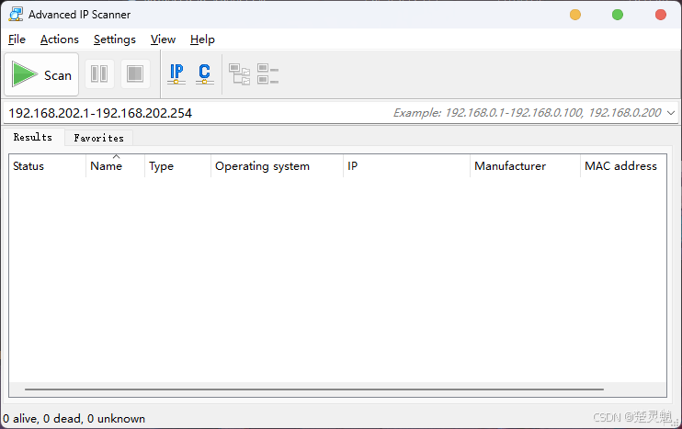
Task: Click the yellow minimize window button
Action: tap(575, 15)
